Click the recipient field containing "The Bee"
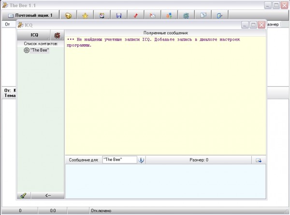 [120, 160]
